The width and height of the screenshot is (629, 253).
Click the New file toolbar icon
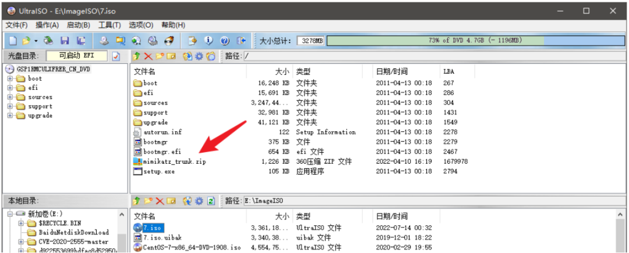pos(13,41)
